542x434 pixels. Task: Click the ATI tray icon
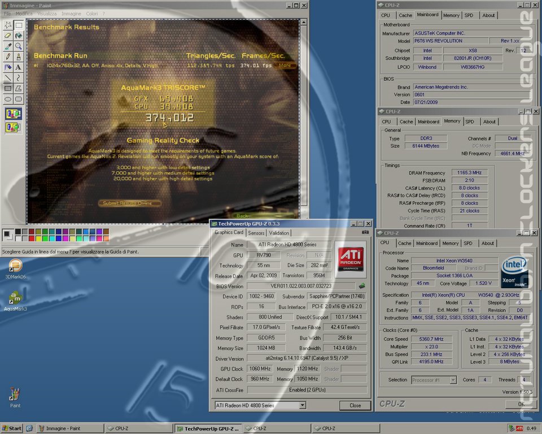click(x=519, y=428)
